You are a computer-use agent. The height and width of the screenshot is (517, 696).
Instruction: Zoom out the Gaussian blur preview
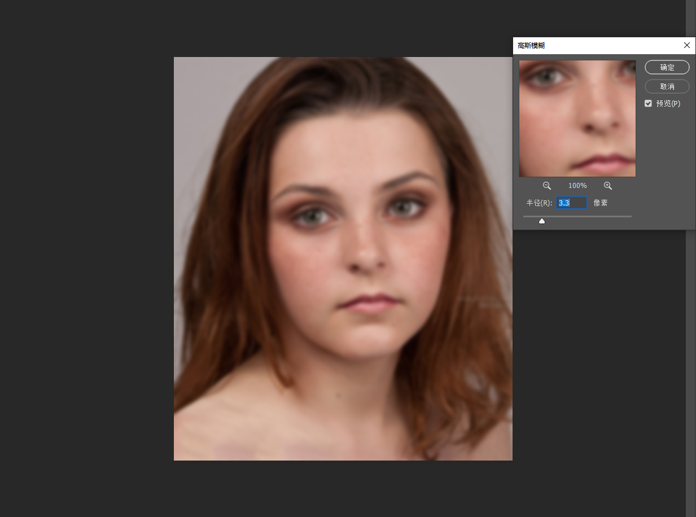coord(547,186)
